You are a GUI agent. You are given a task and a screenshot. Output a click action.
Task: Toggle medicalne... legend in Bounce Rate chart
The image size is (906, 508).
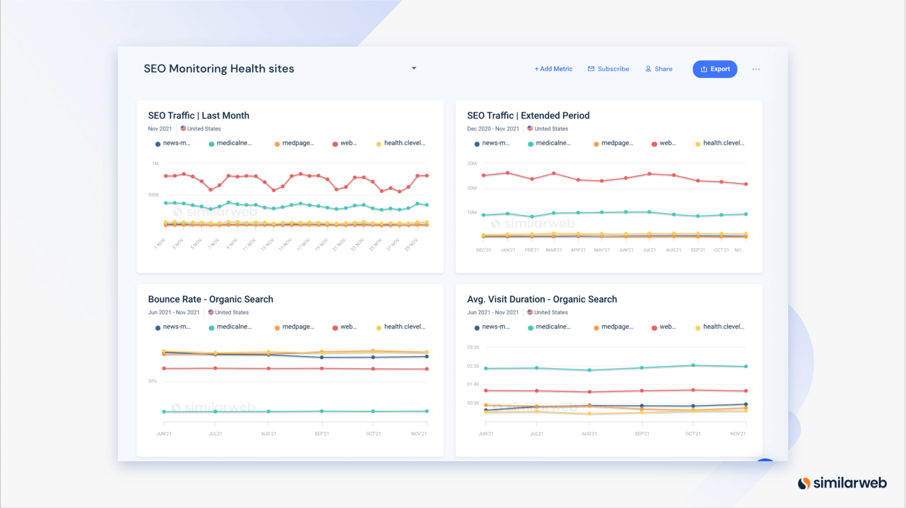pyautogui.click(x=230, y=327)
